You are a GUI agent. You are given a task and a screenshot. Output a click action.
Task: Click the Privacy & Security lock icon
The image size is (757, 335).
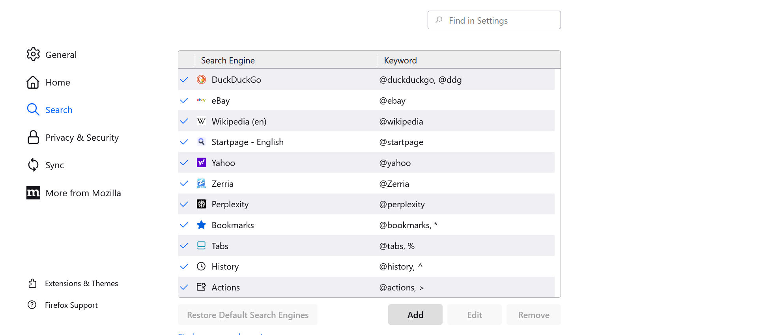coord(33,137)
